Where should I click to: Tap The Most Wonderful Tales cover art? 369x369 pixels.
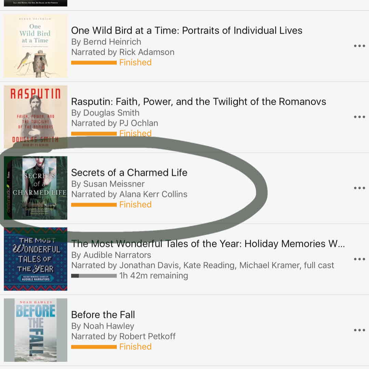click(x=36, y=259)
